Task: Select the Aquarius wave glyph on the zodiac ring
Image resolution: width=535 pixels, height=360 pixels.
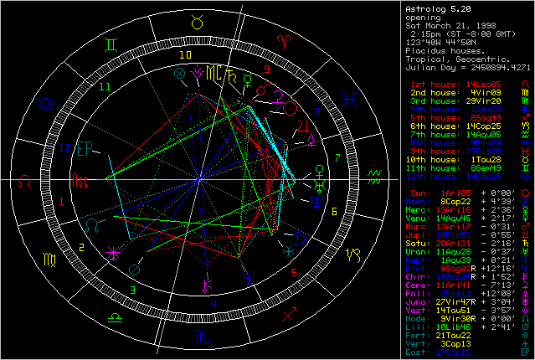Action: [374, 177]
